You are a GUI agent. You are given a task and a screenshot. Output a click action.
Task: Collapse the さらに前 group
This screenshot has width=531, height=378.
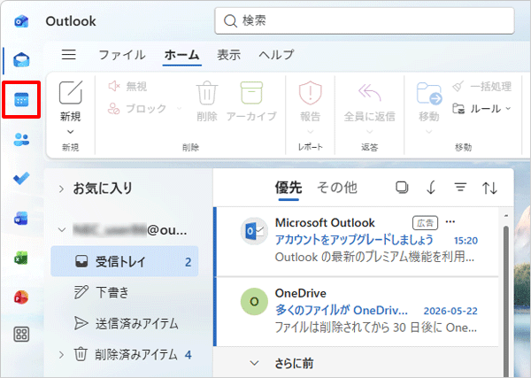(x=254, y=363)
